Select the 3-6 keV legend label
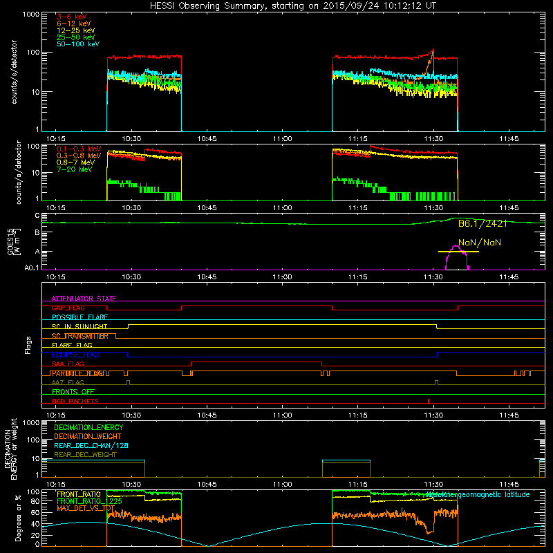The height and width of the screenshot is (553, 553). click(x=71, y=17)
